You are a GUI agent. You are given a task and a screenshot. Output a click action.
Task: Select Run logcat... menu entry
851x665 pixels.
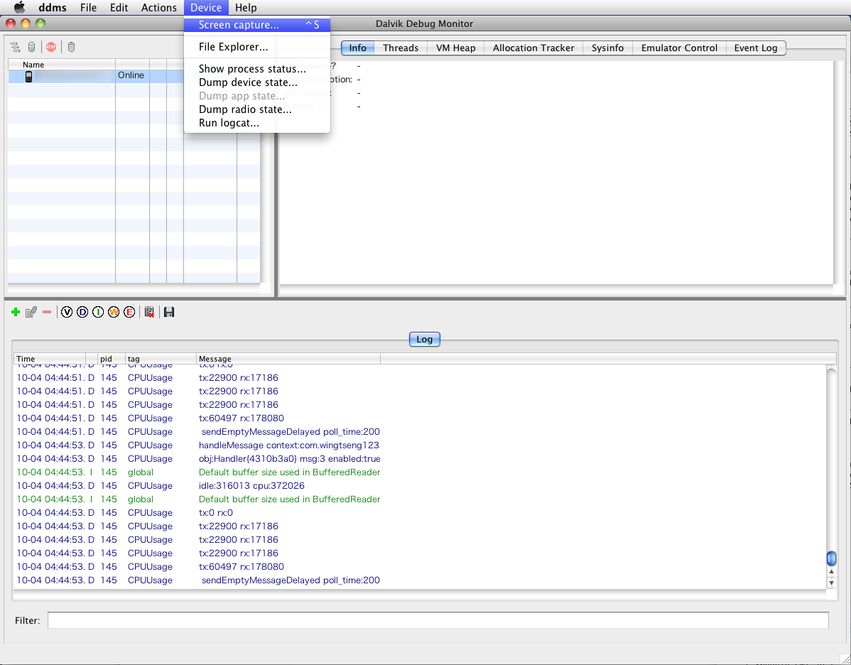257,123
